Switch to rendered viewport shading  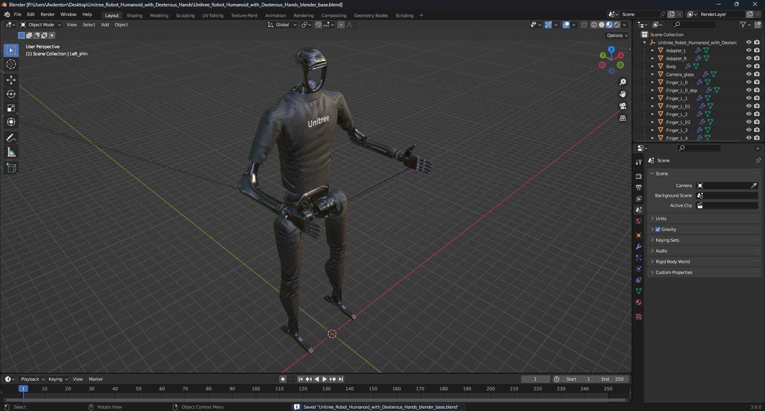click(x=617, y=25)
